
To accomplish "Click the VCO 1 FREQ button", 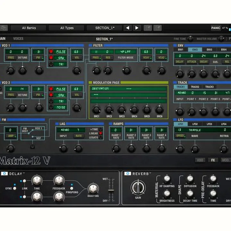I will 11,57.
